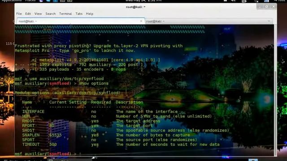Maximize the terminal window
Viewport: 287px width, 161px height.
click(x=267, y=7)
